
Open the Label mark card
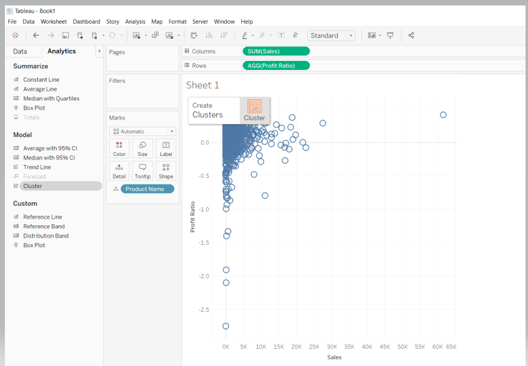point(166,149)
